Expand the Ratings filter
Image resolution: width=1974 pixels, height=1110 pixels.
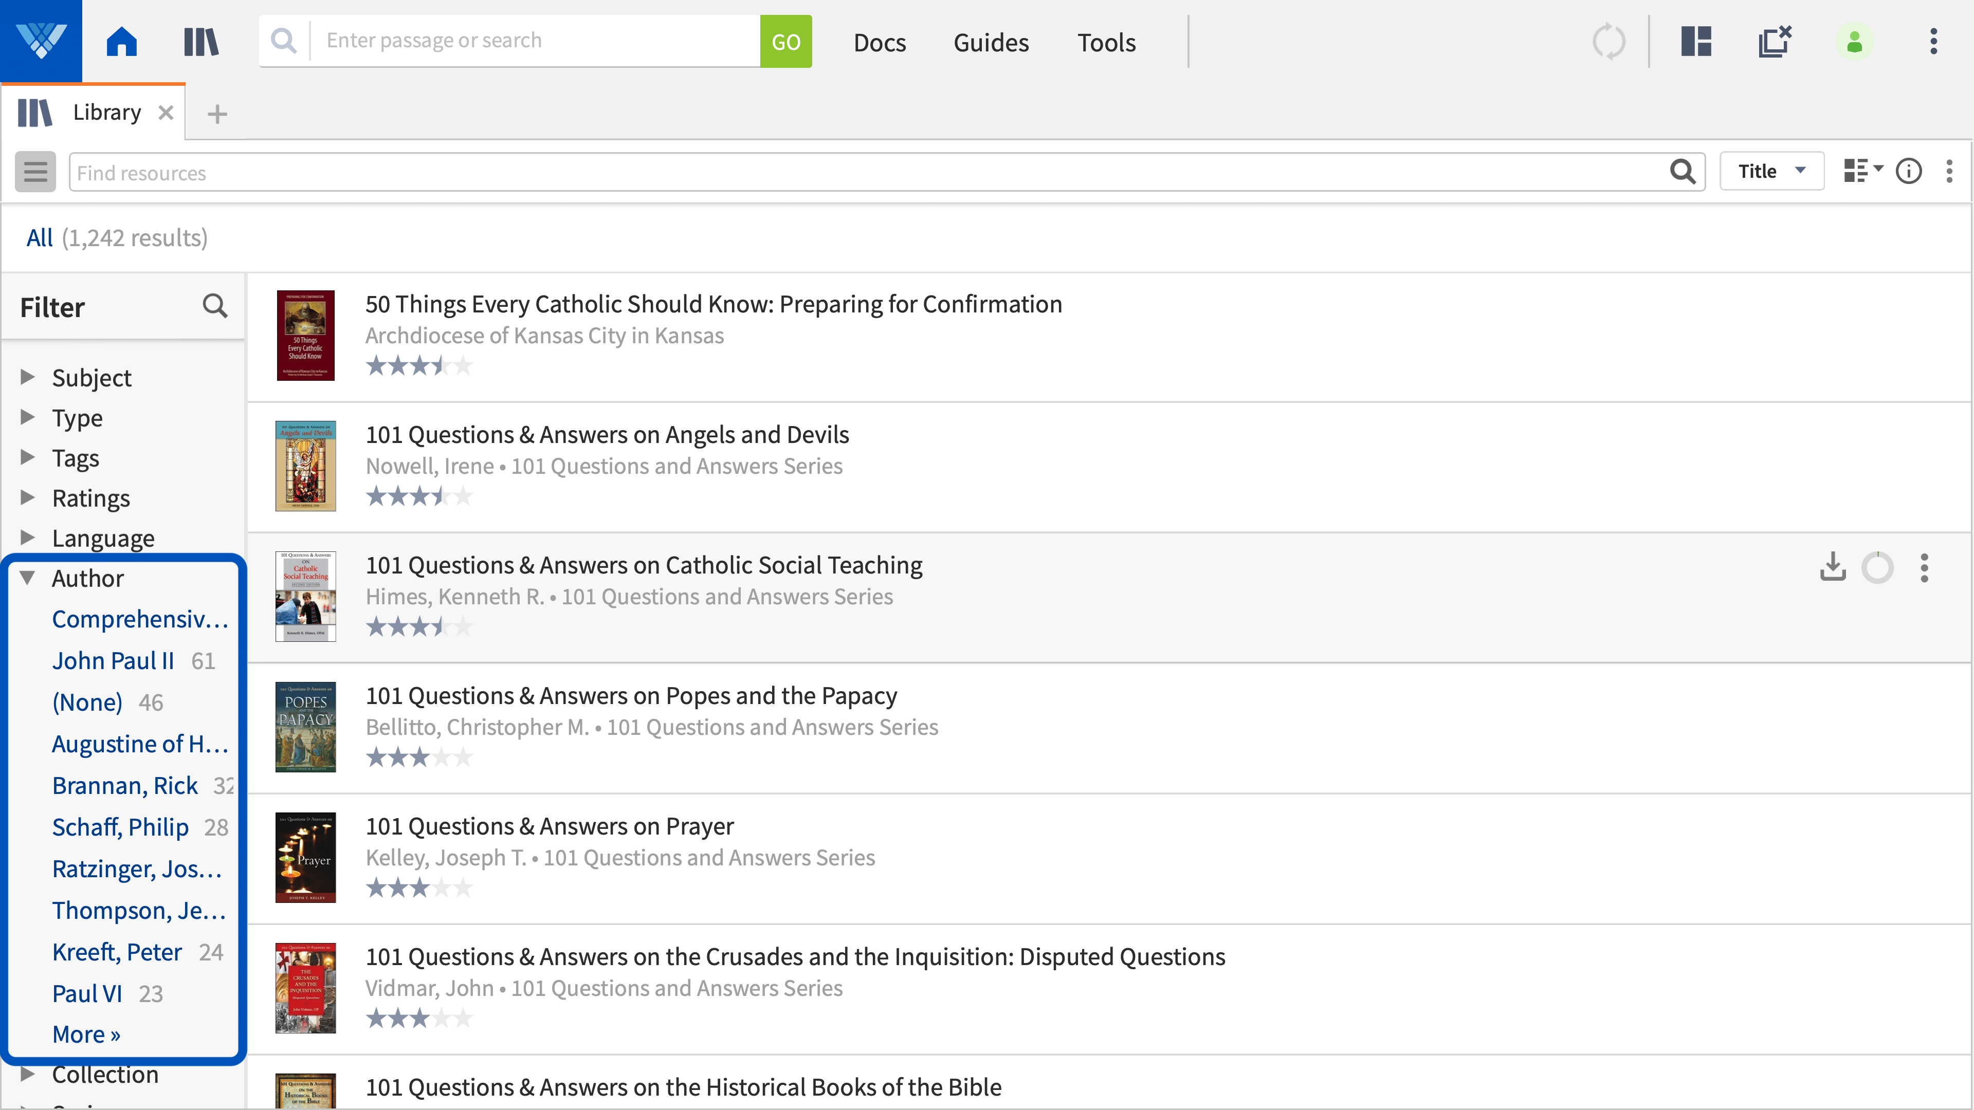28,497
